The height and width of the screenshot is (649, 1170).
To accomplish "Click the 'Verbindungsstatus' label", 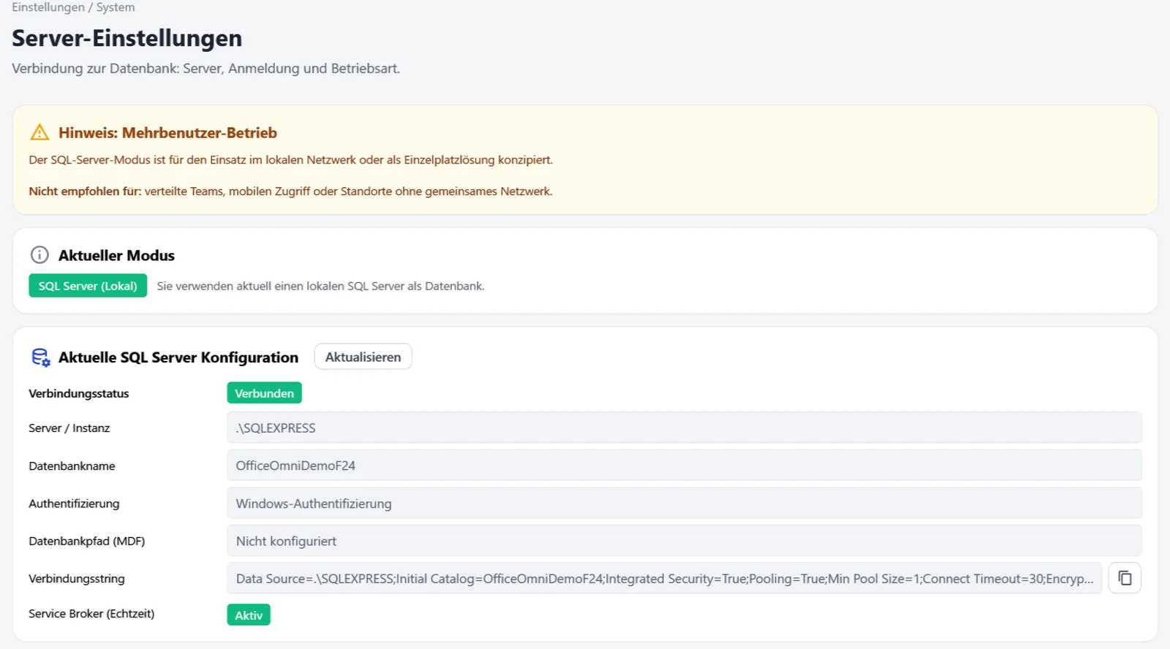I will 79,393.
